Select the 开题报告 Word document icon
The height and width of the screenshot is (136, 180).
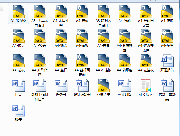point(167,61)
